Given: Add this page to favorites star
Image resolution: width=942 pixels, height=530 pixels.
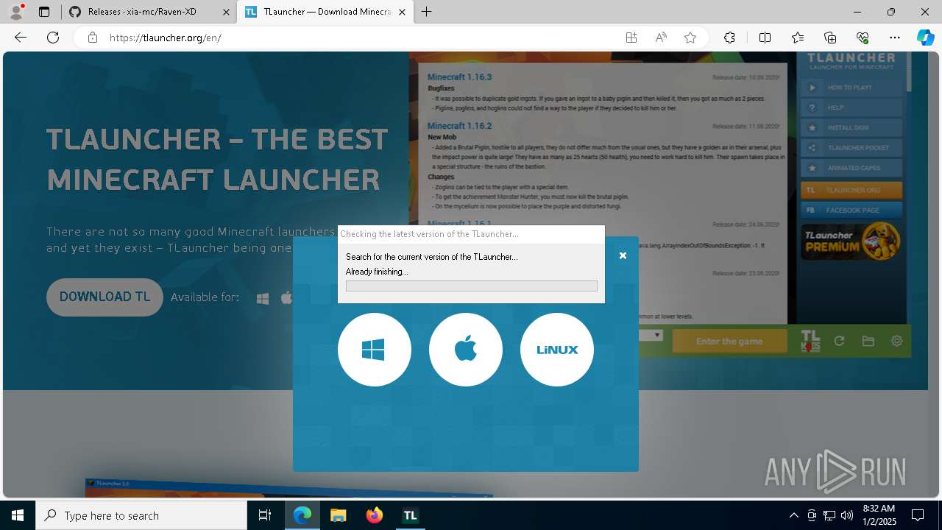Looking at the screenshot, I should tap(690, 38).
